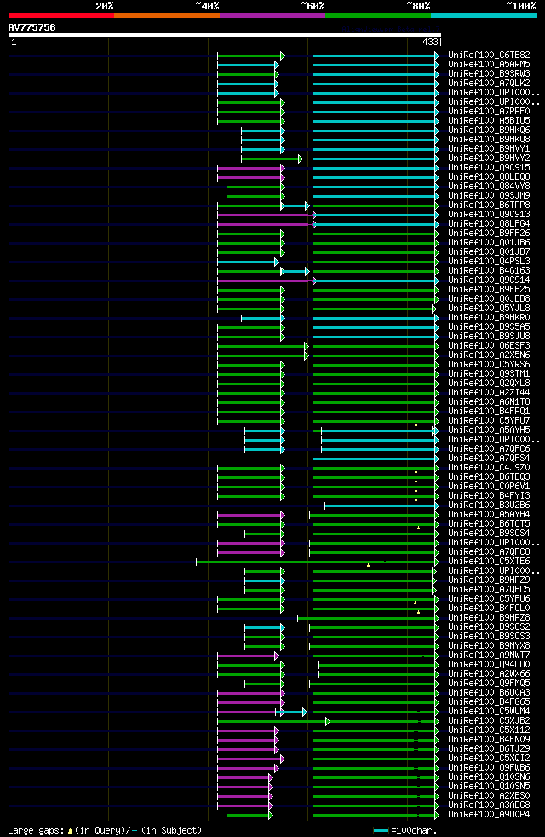The height and width of the screenshot is (837, 545).
Task: Select the UniRef100_B9HKQ6 label
Action: pyautogui.click(x=489, y=130)
